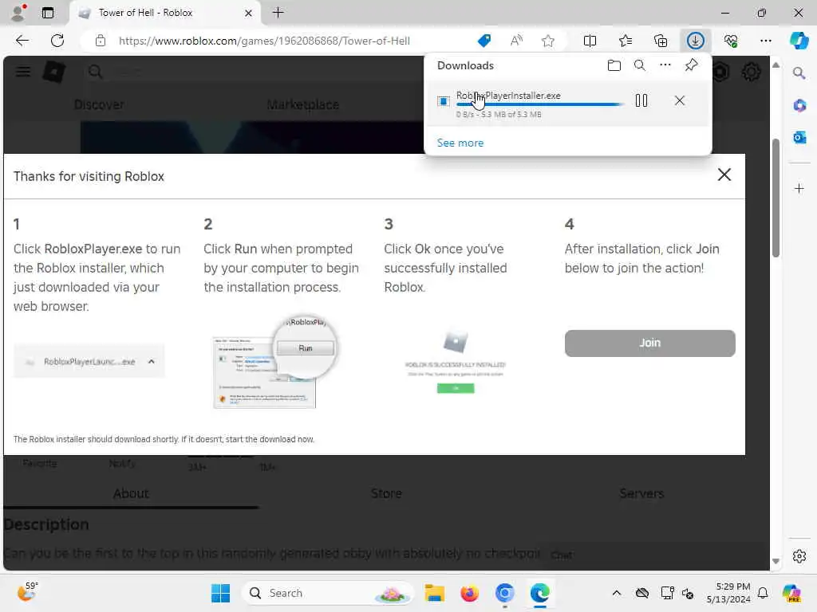Activate the Read aloud icon
Image resolution: width=817 pixels, height=612 pixels.
516,41
